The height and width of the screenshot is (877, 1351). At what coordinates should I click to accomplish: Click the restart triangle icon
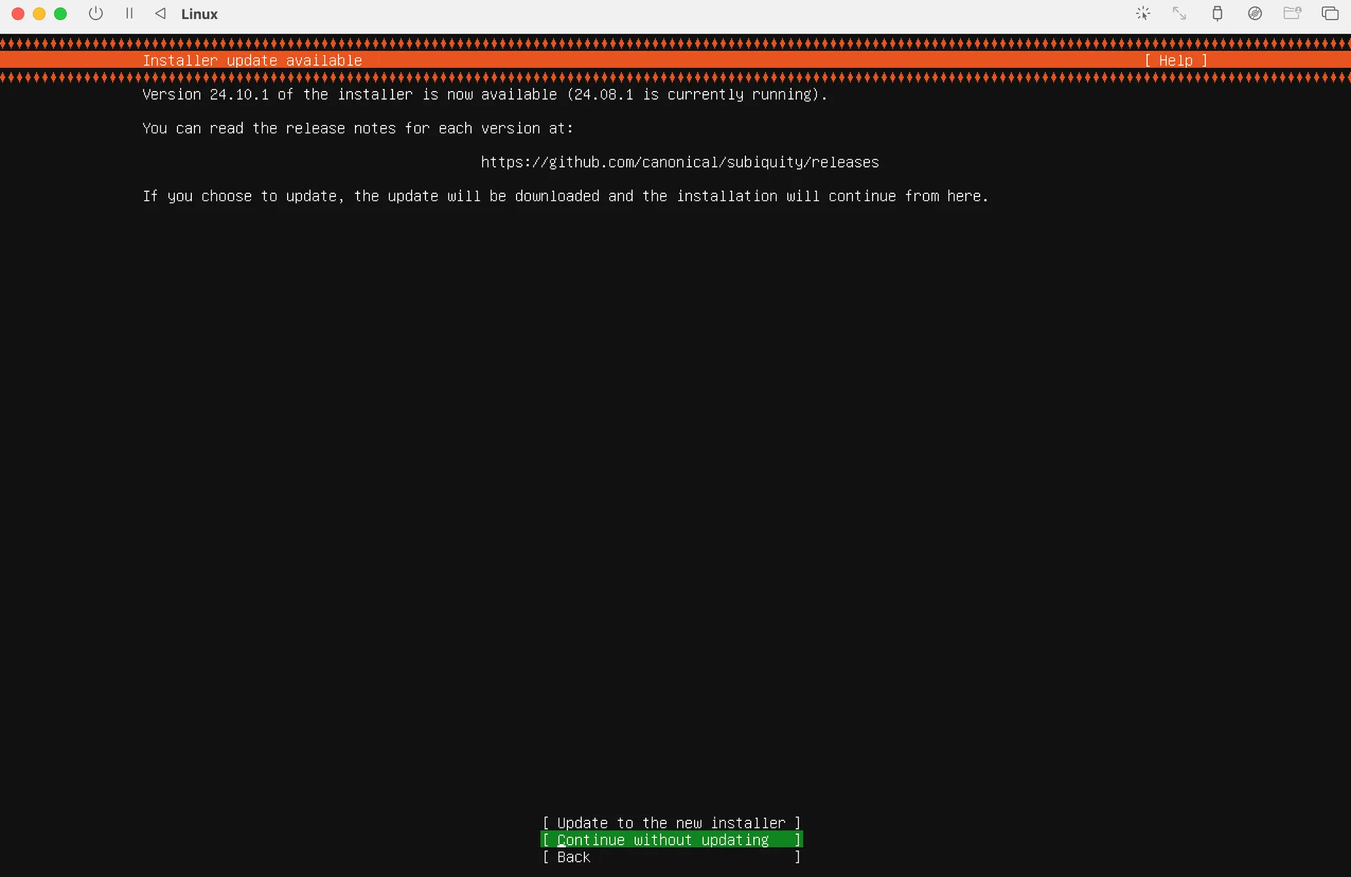160,14
